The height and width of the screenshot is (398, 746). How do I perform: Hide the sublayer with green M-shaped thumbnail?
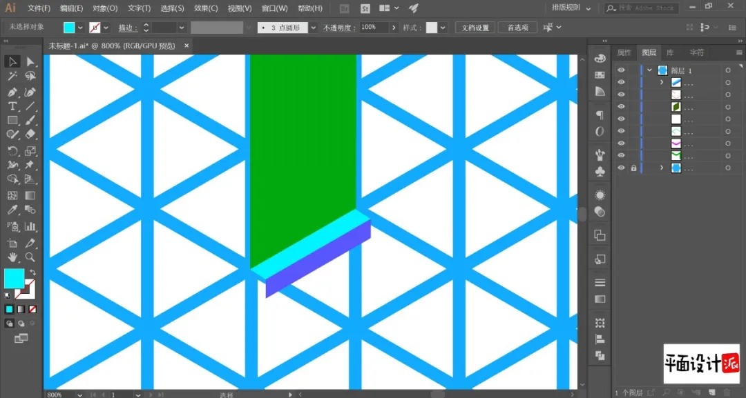pos(621,155)
